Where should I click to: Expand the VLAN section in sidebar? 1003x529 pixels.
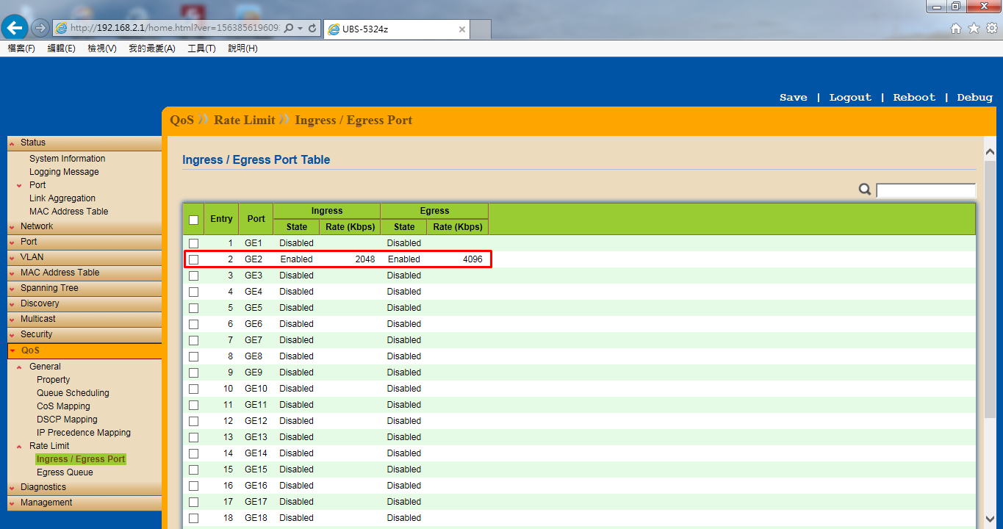(32, 257)
